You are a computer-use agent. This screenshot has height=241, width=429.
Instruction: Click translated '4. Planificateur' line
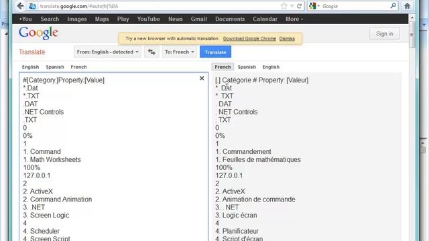point(237,231)
